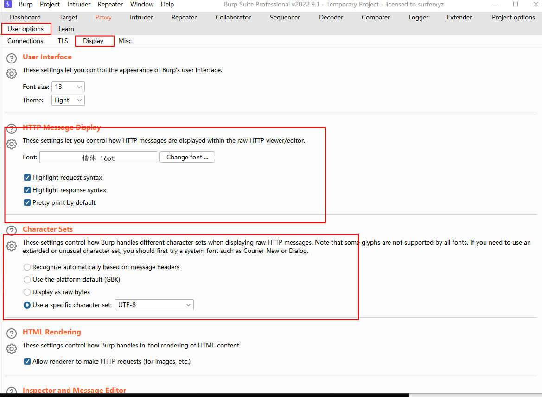Image resolution: width=542 pixels, height=397 pixels.
Task: Select the Display sub-tab
Action: click(93, 41)
